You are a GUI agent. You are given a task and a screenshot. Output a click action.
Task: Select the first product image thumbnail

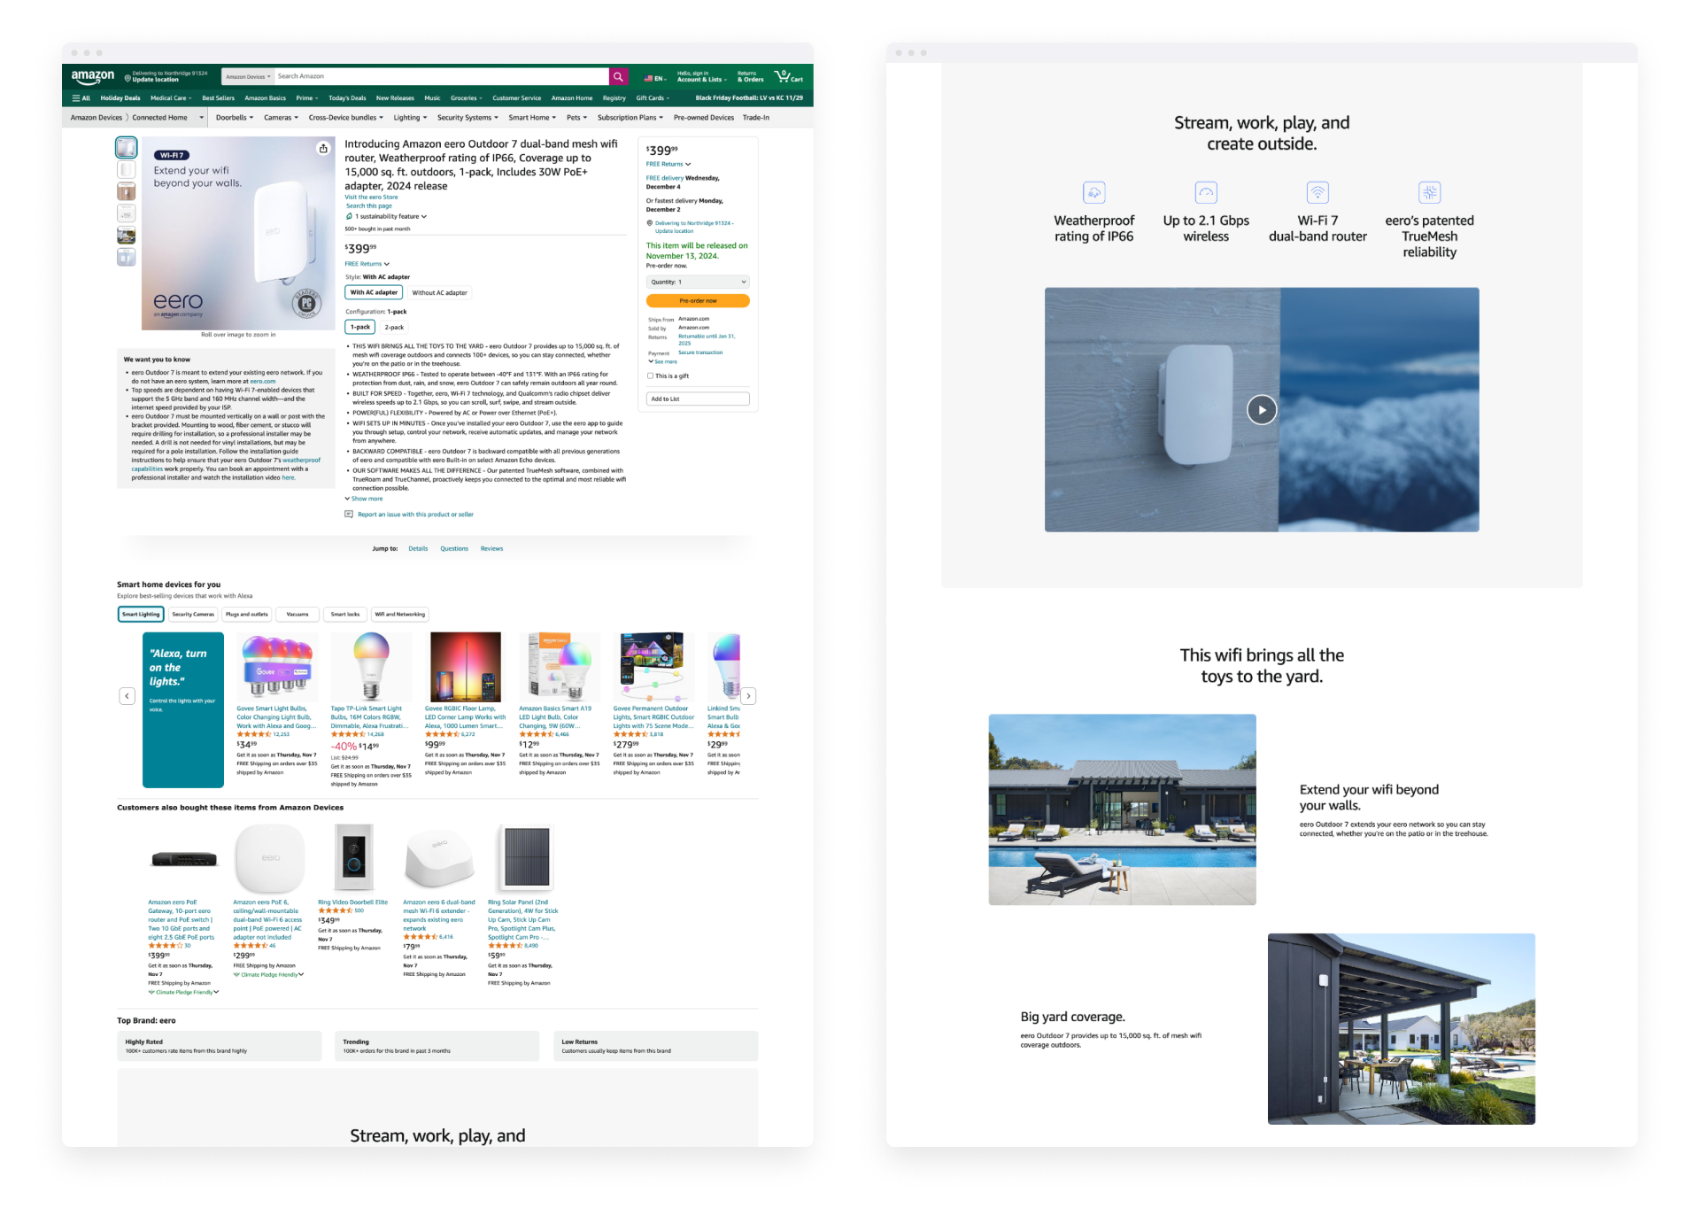pyautogui.click(x=127, y=147)
